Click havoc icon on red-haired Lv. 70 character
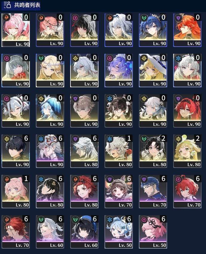 [178, 179]
